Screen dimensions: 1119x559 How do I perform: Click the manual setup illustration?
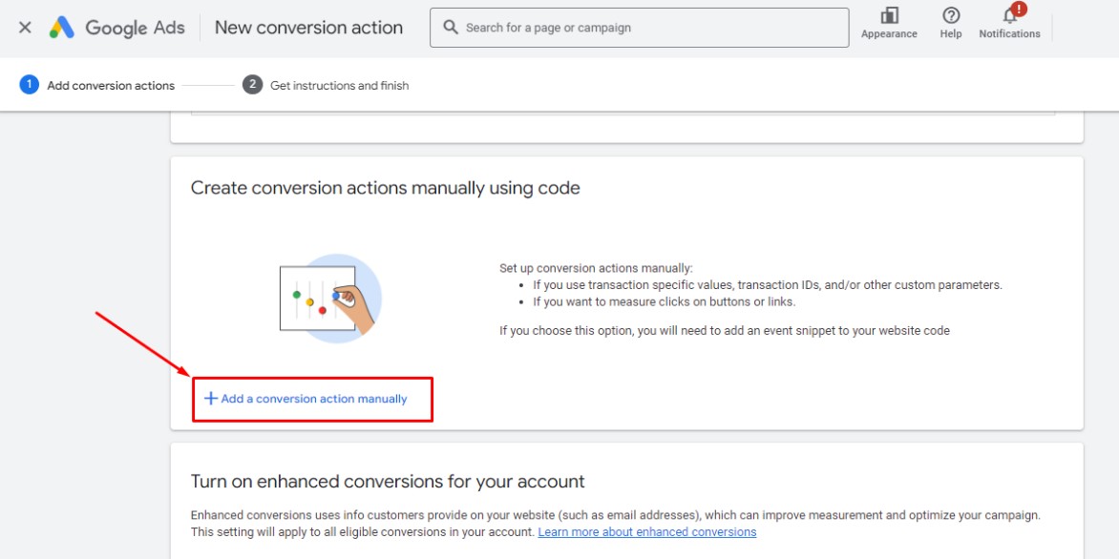[x=330, y=298]
